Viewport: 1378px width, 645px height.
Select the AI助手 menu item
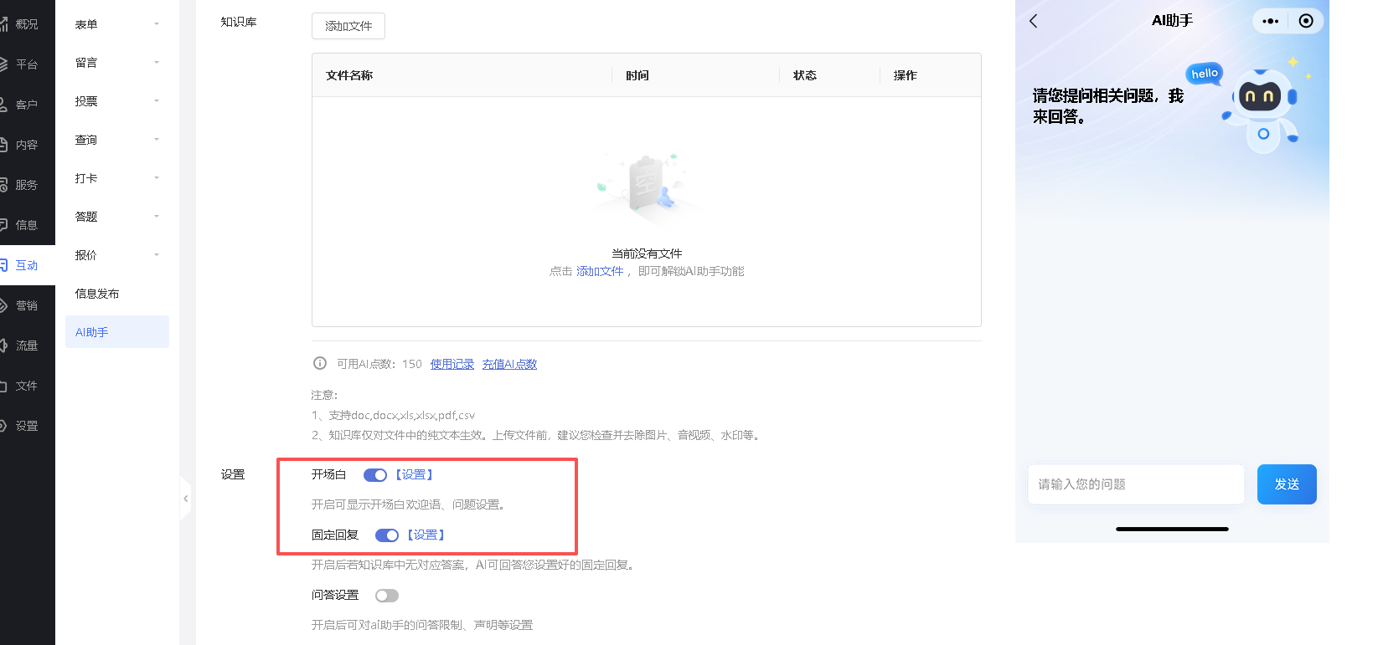[92, 332]
